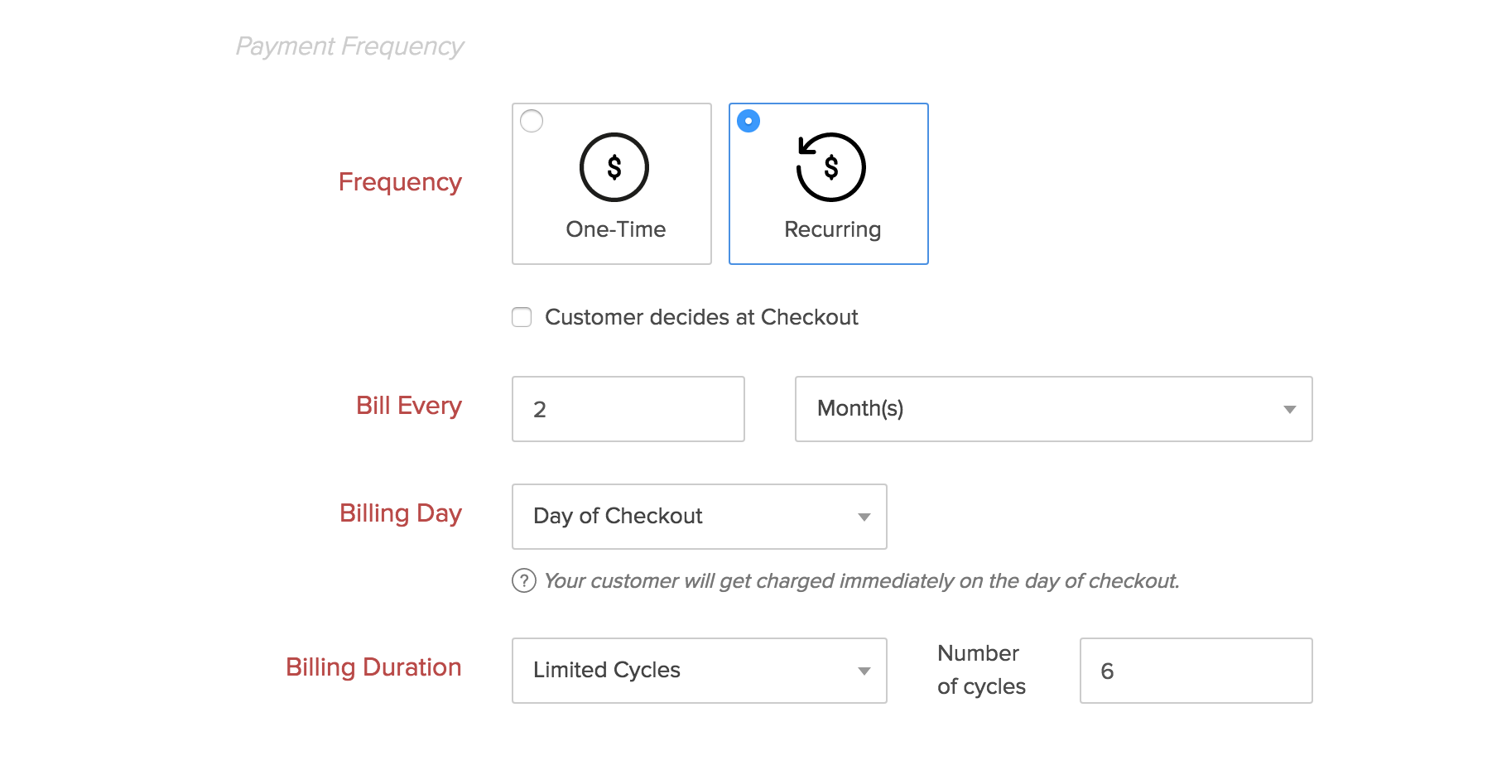This screenshot has width=1492, height=770.
Task: Click the Billing Day dropdown arrow
Action: click(x=864, y=517)
